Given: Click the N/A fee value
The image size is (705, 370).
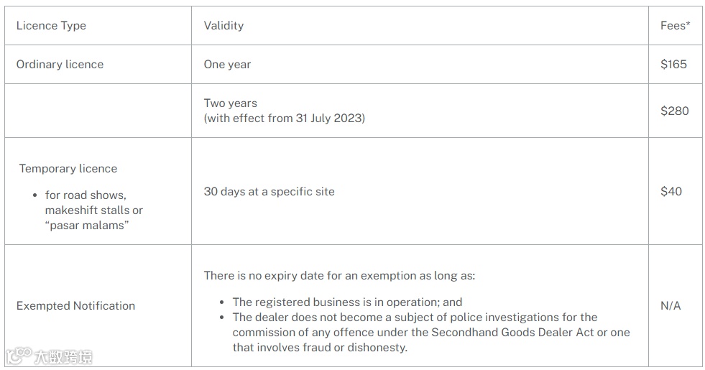Looking at the screenshot, I should 671,306.
